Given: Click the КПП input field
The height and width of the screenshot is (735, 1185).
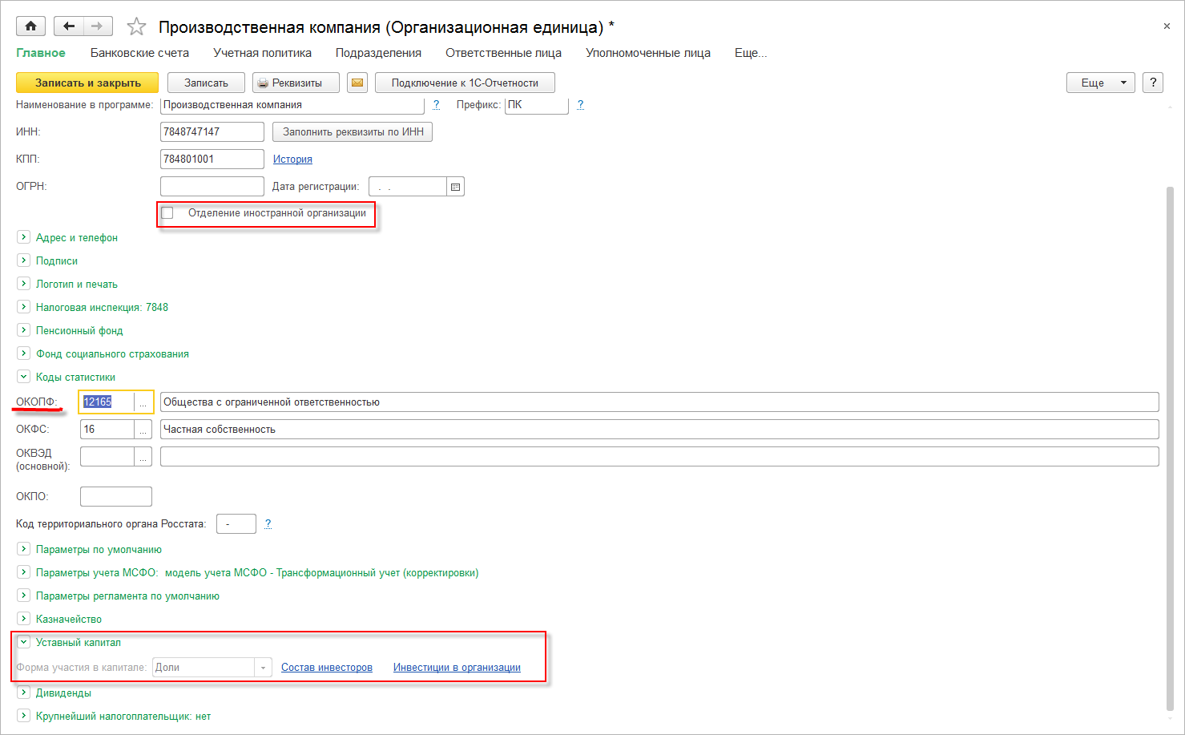Looking at the screenshot, I should click(x=212, y=160).
